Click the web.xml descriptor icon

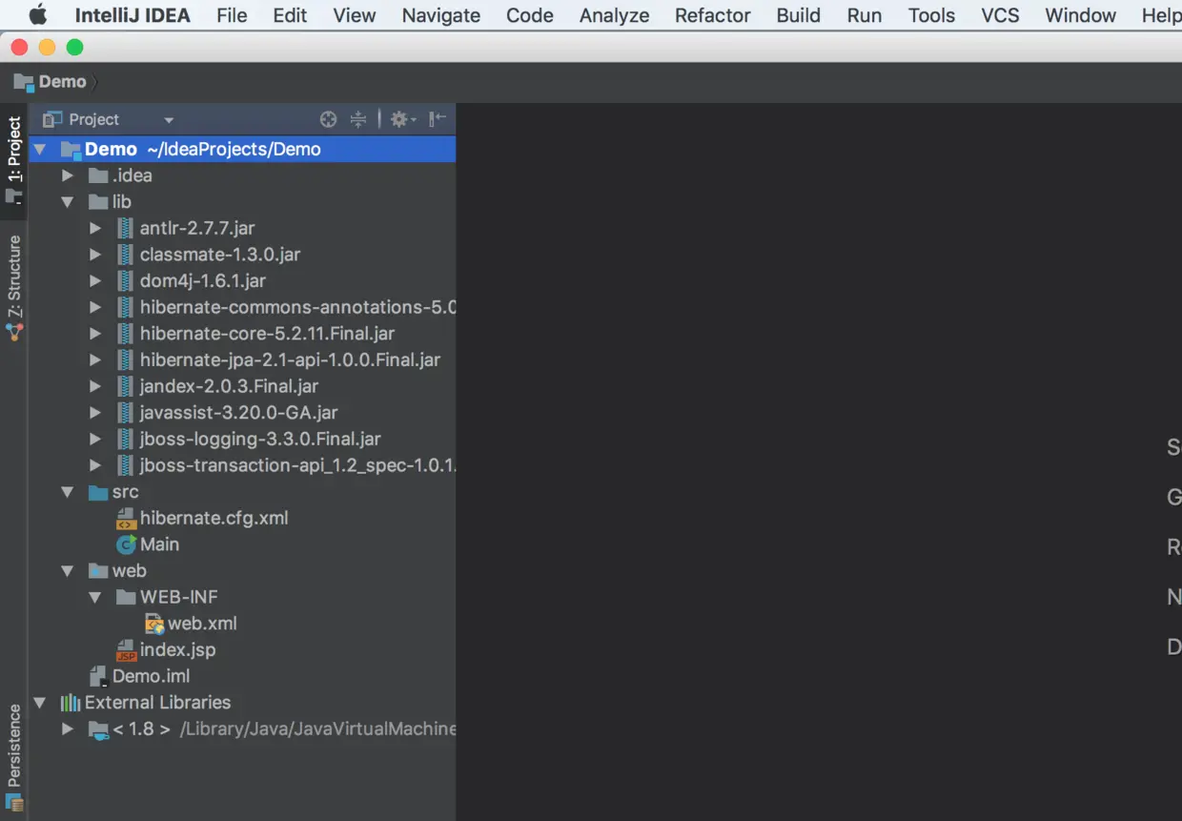(154, 624)
